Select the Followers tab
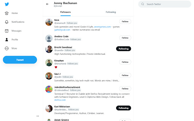This screenshot has height=121, width=194. [x=65, y=12]
